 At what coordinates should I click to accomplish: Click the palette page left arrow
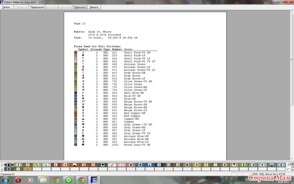(x=289, y=164)
